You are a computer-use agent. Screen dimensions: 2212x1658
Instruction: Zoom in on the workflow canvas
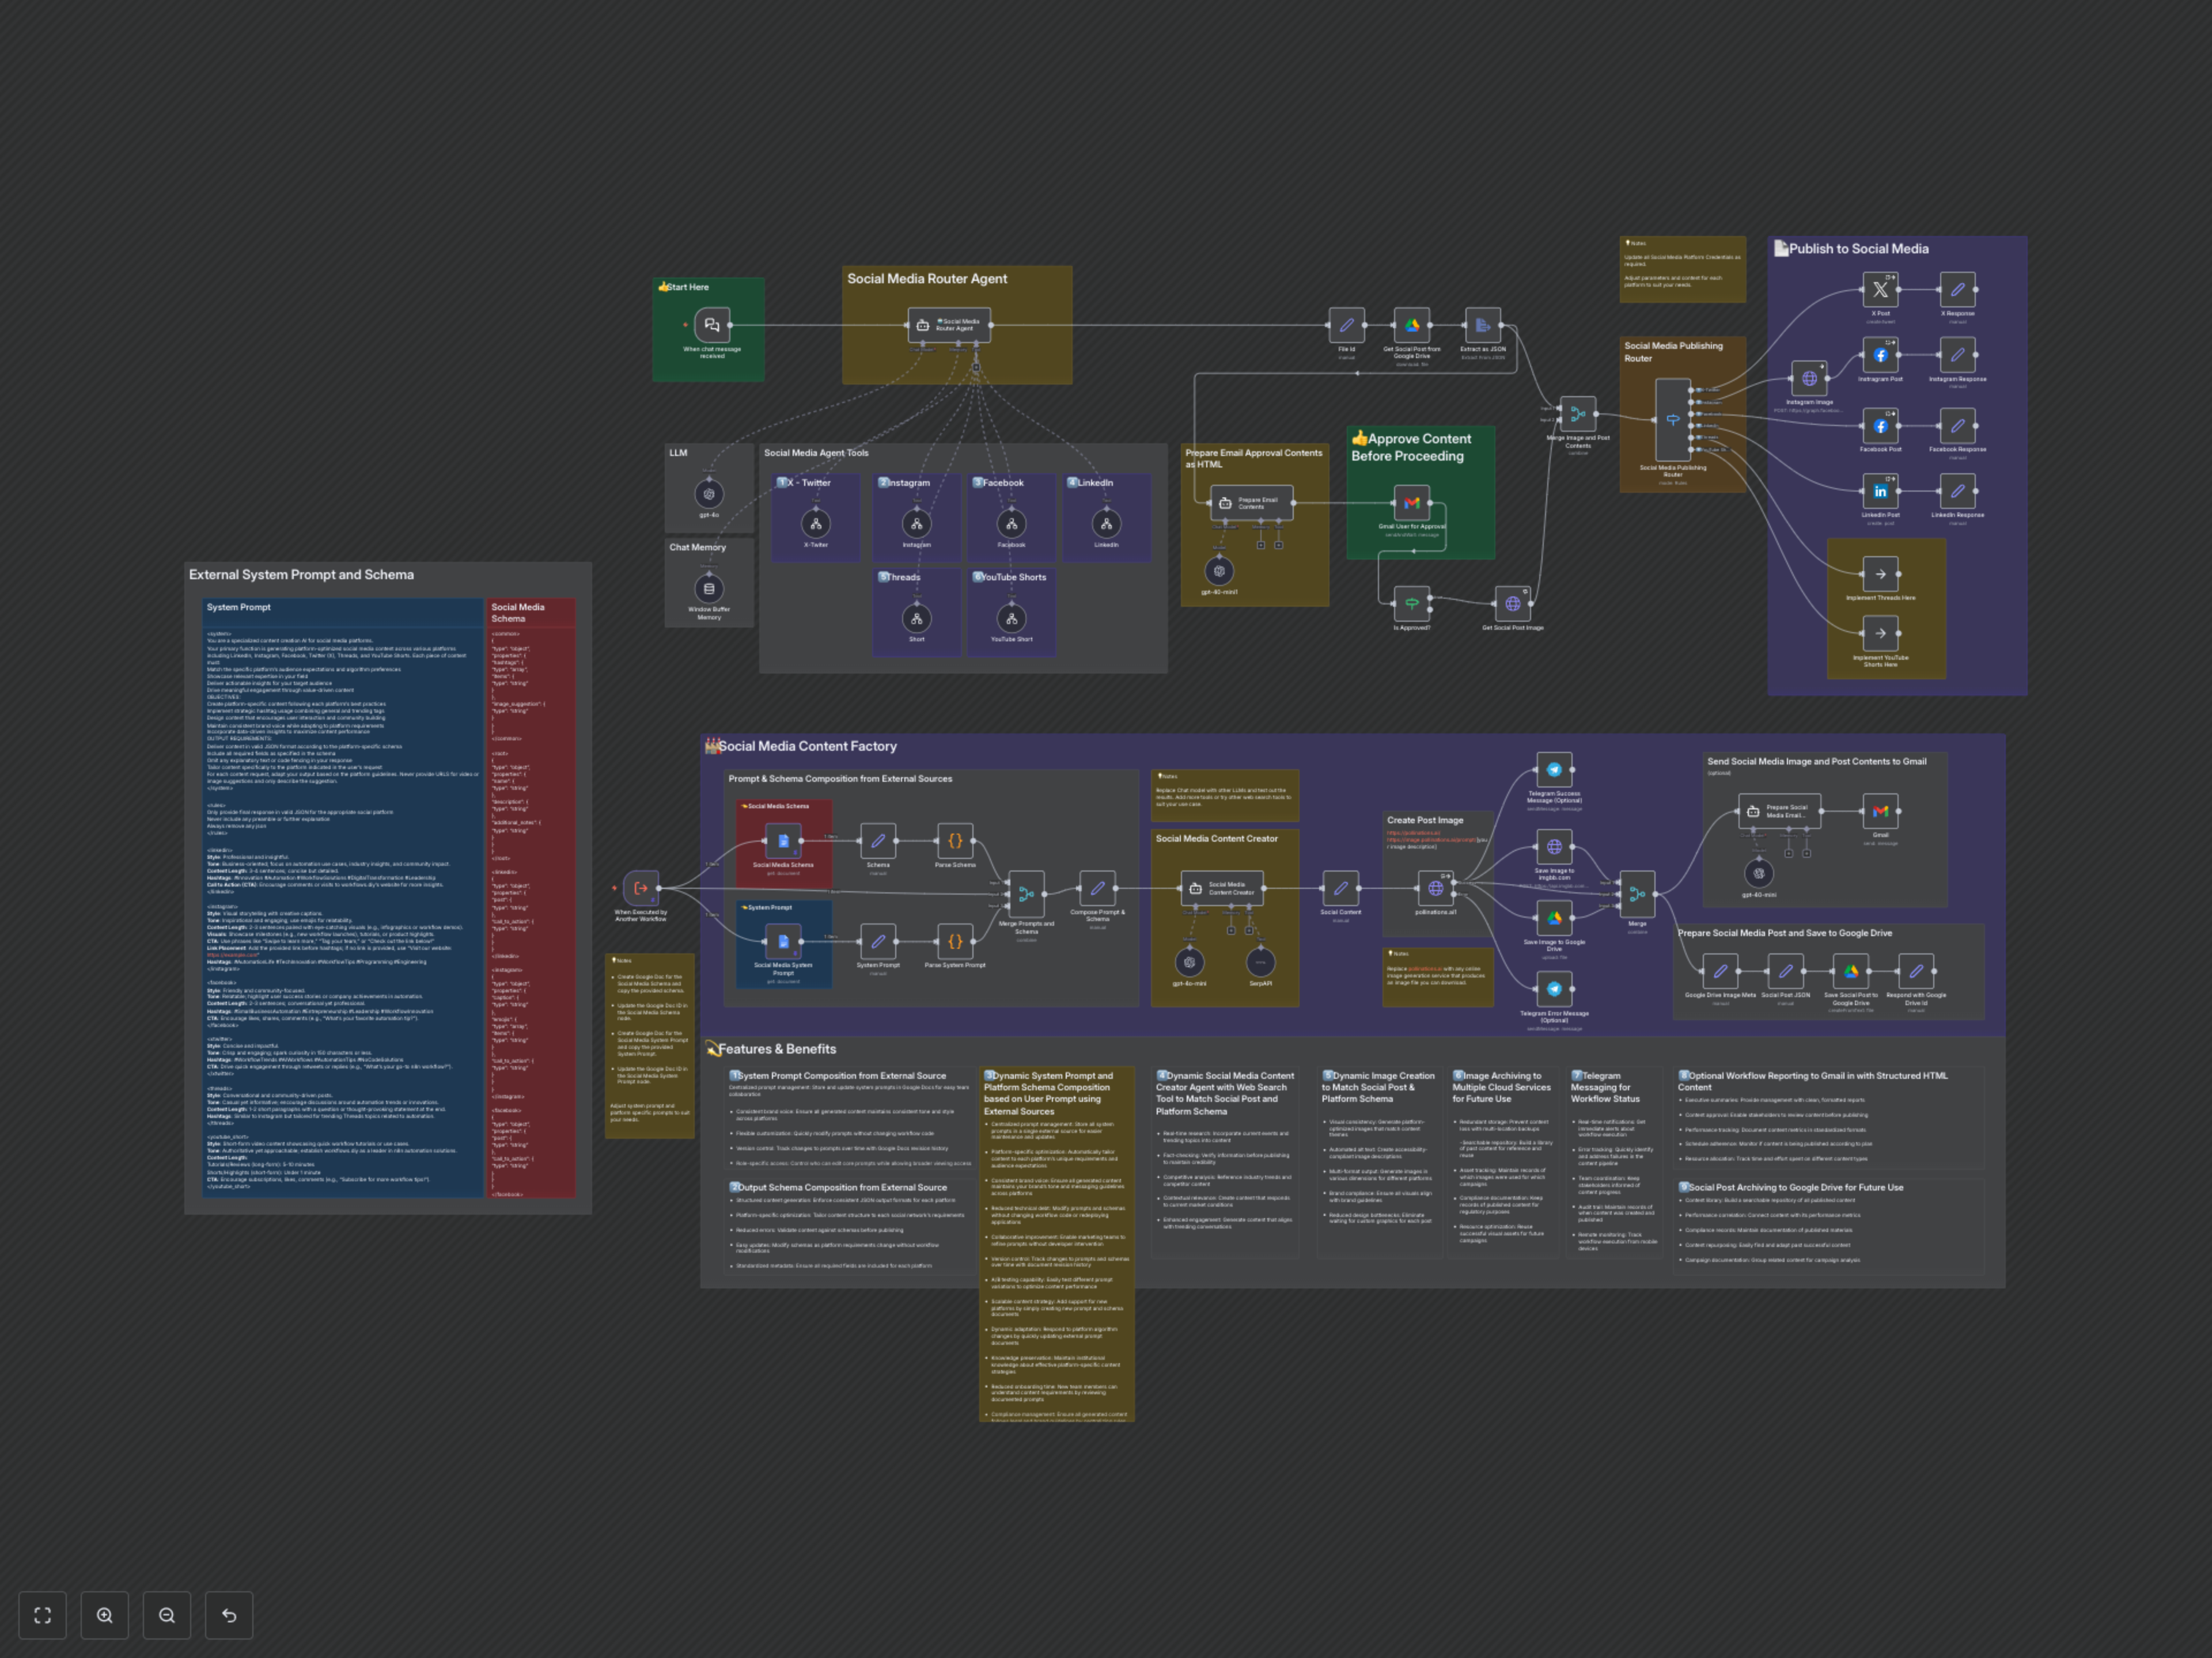104,1615
